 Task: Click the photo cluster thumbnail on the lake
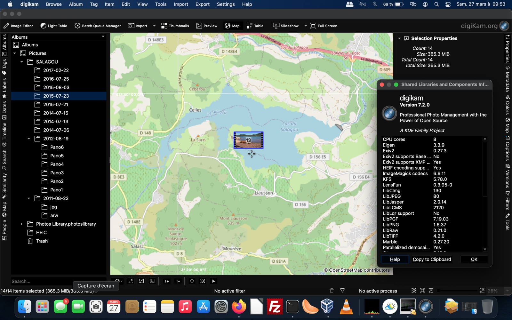249,140
